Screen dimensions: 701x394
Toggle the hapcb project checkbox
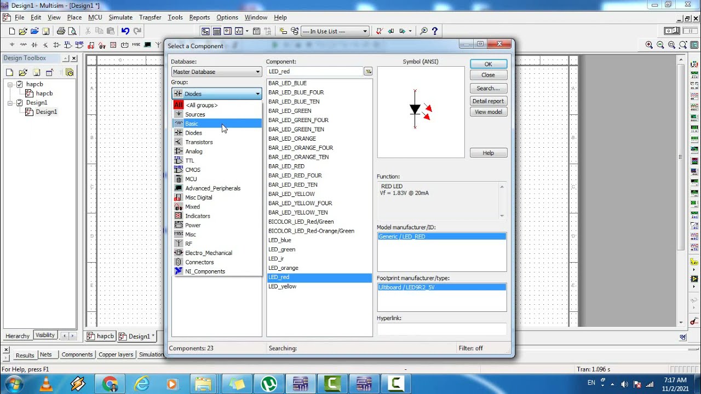(20, 84)
